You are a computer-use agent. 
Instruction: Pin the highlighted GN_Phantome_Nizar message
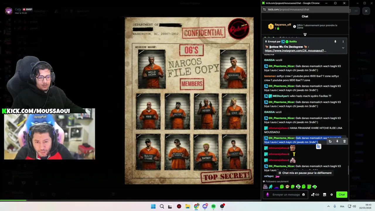point(337,141)
